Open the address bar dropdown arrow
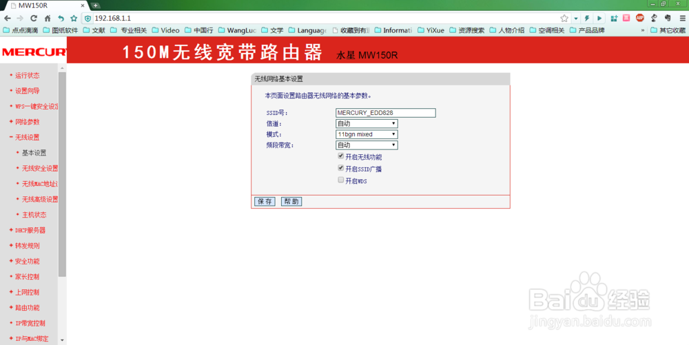This screenshot has width=689, height=345. pos(575,19)
